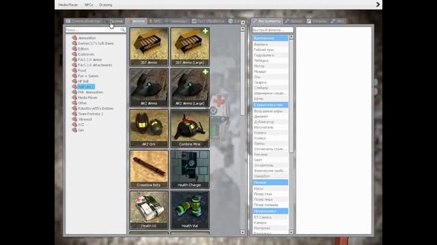
Task: Spawn the 357 Ammo entity
Action: [149, 47]
